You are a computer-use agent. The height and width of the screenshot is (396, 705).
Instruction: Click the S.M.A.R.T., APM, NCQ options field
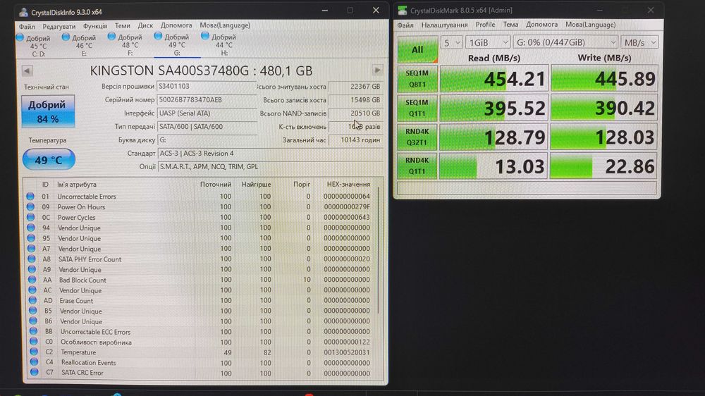tap(270, 167)
